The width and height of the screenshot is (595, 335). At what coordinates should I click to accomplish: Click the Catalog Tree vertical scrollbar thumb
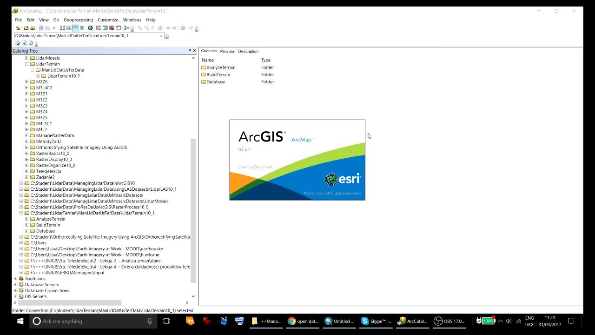click(193, 210)
